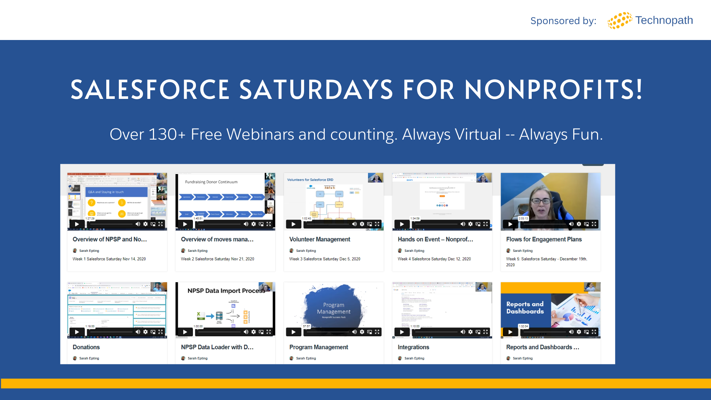Screen dimensions: 711x400
Task: Play the Overview of NPSP video
Action: [x=77, y=224]
